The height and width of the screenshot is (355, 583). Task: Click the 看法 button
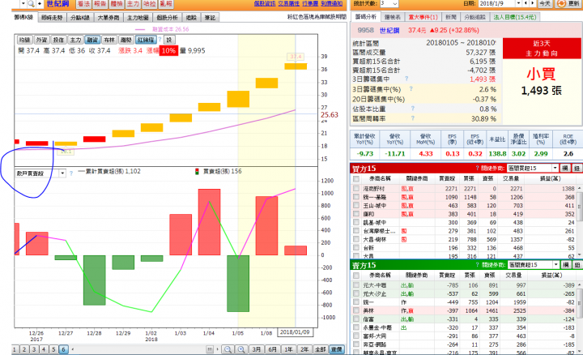83,4
